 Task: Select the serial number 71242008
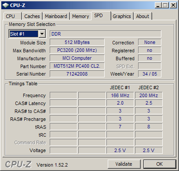pos(77,74)
